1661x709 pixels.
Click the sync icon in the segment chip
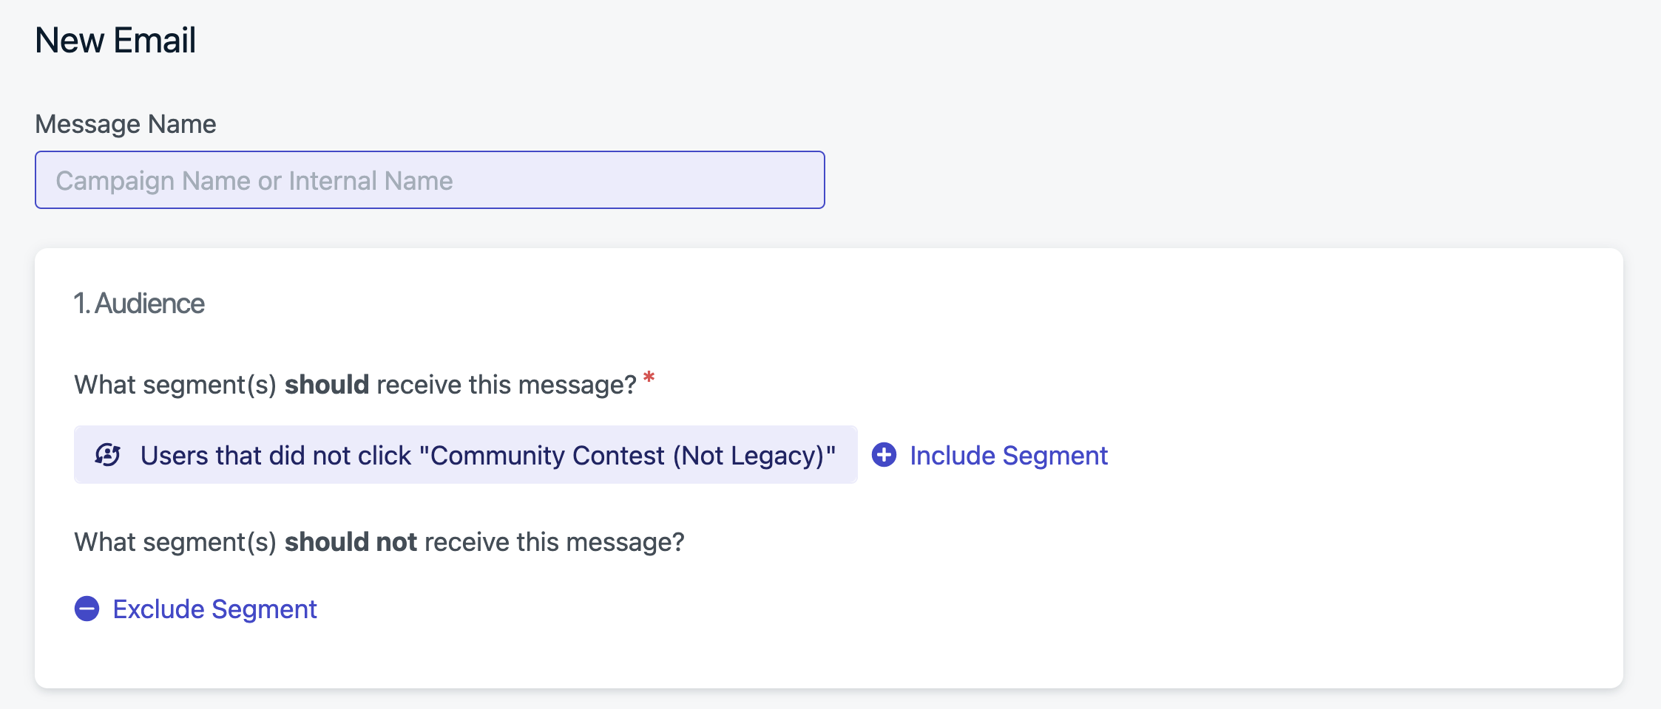(x=108, y=455)
